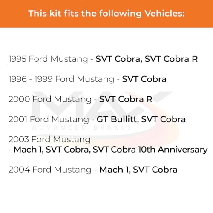Screen dimensions: 213x213
Task: Click the 'GT Bullitt, SVT Cobra' text
Action: click(141, 119)
